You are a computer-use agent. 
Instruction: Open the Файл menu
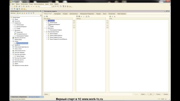[x=13, y=4]
